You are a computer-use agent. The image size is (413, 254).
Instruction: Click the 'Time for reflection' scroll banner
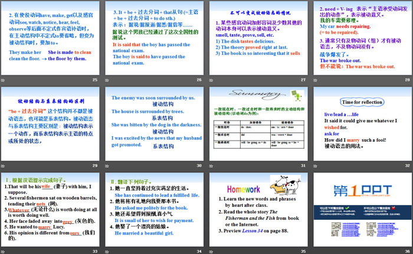click(x=363, y=102)
